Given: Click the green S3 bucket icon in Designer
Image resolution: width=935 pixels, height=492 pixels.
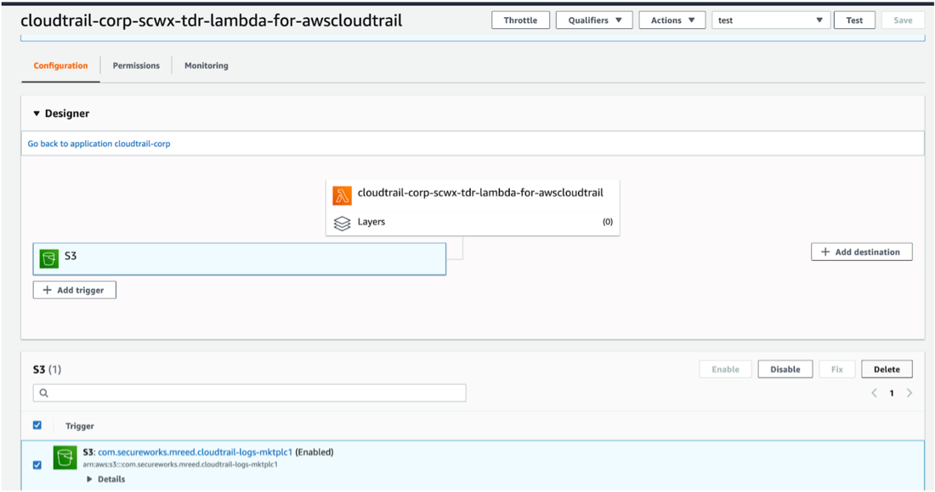Looking at the screenshot, I should [x=49, y=259].
